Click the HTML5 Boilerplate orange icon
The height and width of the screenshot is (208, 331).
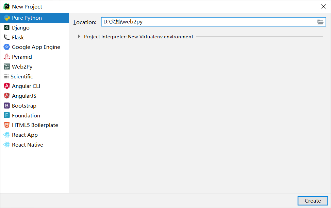click(x=7, y=125)
